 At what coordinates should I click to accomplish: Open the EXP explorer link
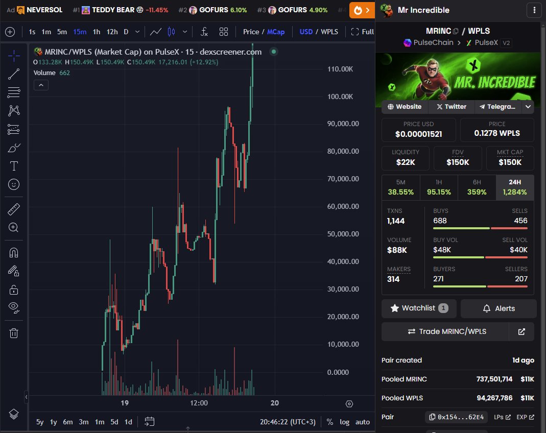pos(525,417)
